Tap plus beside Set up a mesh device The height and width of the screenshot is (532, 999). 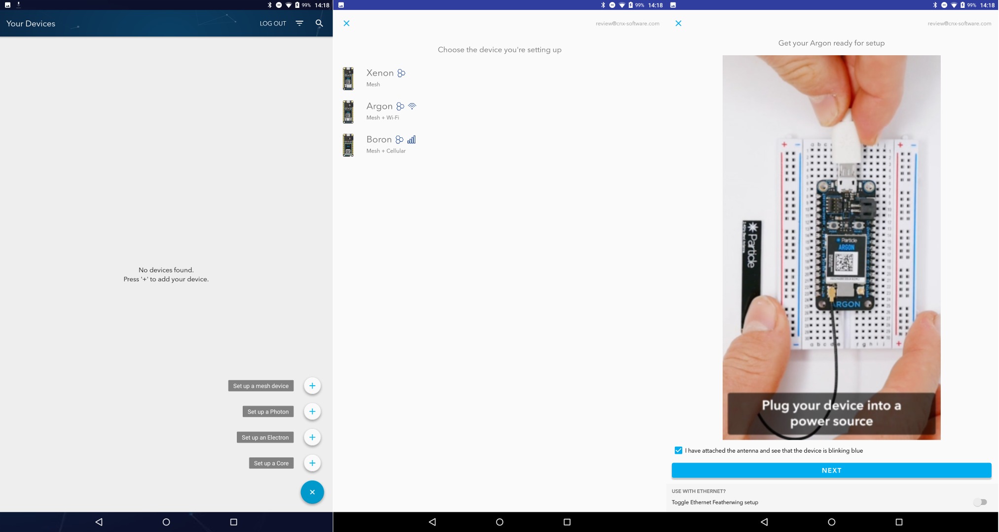pos(312,386)
